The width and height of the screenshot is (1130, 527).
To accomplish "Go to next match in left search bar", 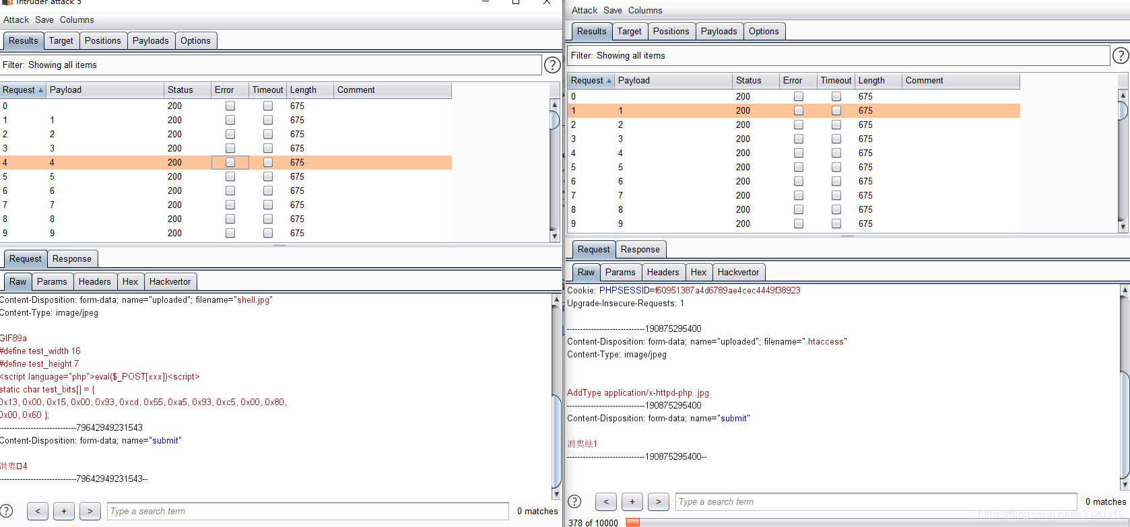I will click(90, 511).
